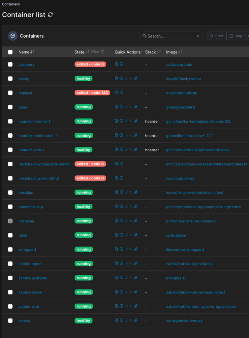
Task: Click the Stop button
Action: (236, 36)
